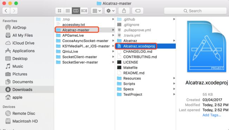Click the green zoom window button

[x=16, y=3]
